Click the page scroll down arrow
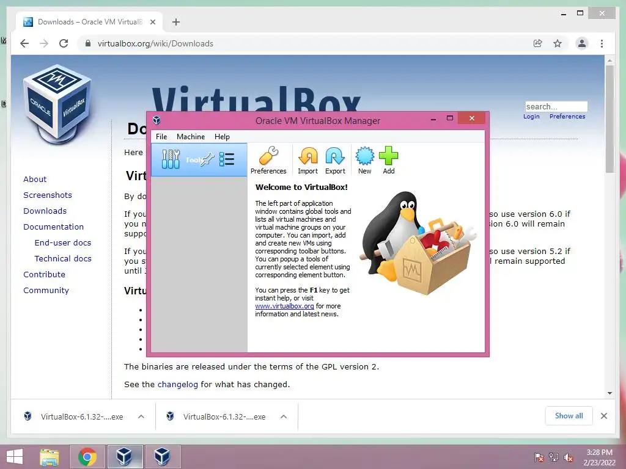Viewport: 626px width, 469px height. click(609, 393)
